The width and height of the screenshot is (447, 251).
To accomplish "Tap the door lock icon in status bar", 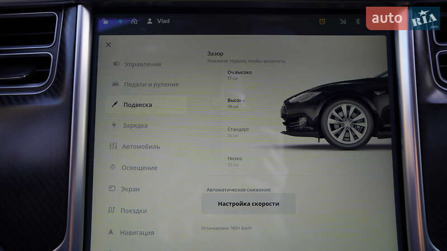I will coord(105,21).
